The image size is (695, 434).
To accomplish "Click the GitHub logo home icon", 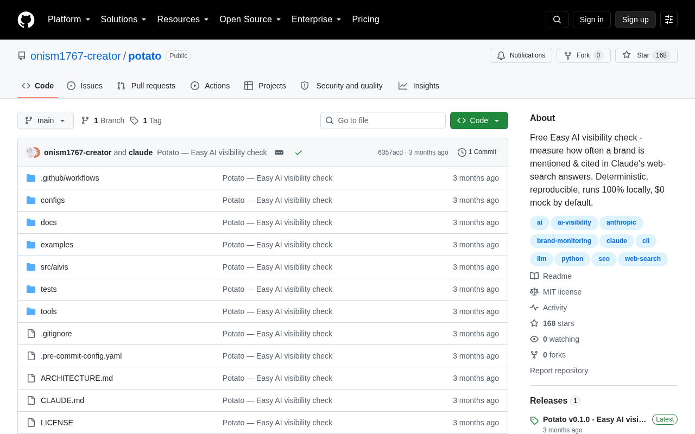I will (26, 20).
